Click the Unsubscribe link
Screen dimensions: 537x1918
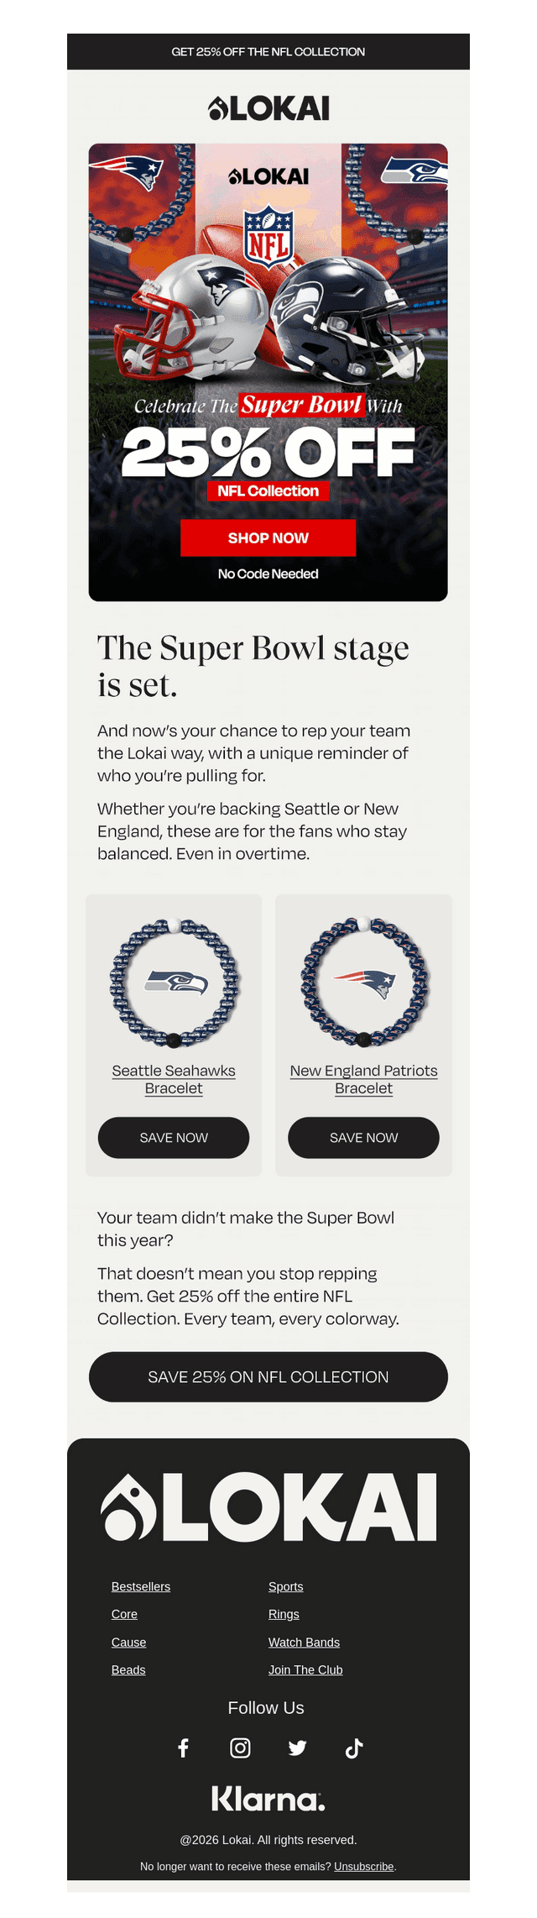click(x=364, y=1866)
